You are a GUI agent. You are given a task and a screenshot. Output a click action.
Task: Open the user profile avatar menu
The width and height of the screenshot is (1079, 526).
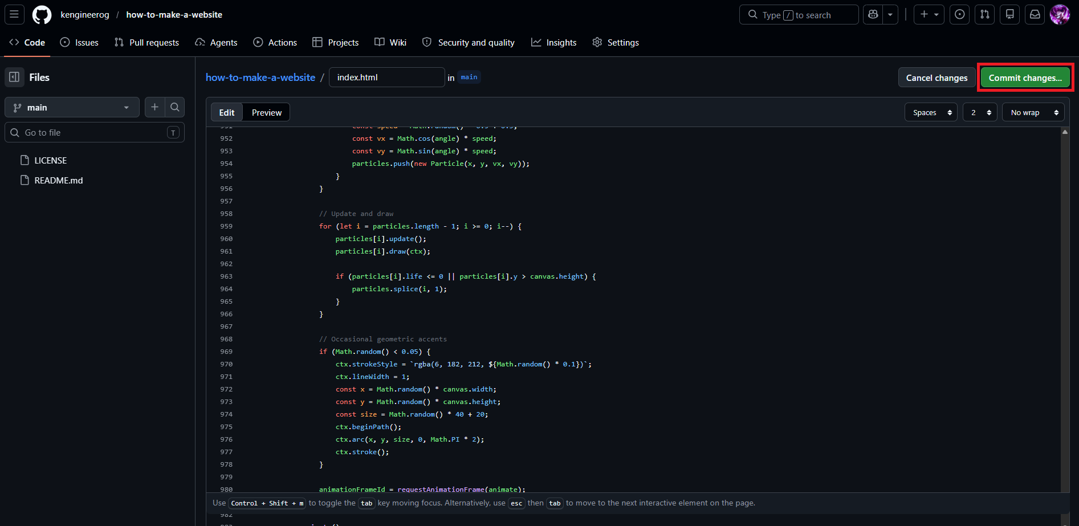(1060, 14)
